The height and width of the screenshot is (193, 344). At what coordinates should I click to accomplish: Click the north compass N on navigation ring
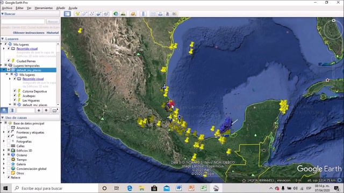(x=334, y=20)
